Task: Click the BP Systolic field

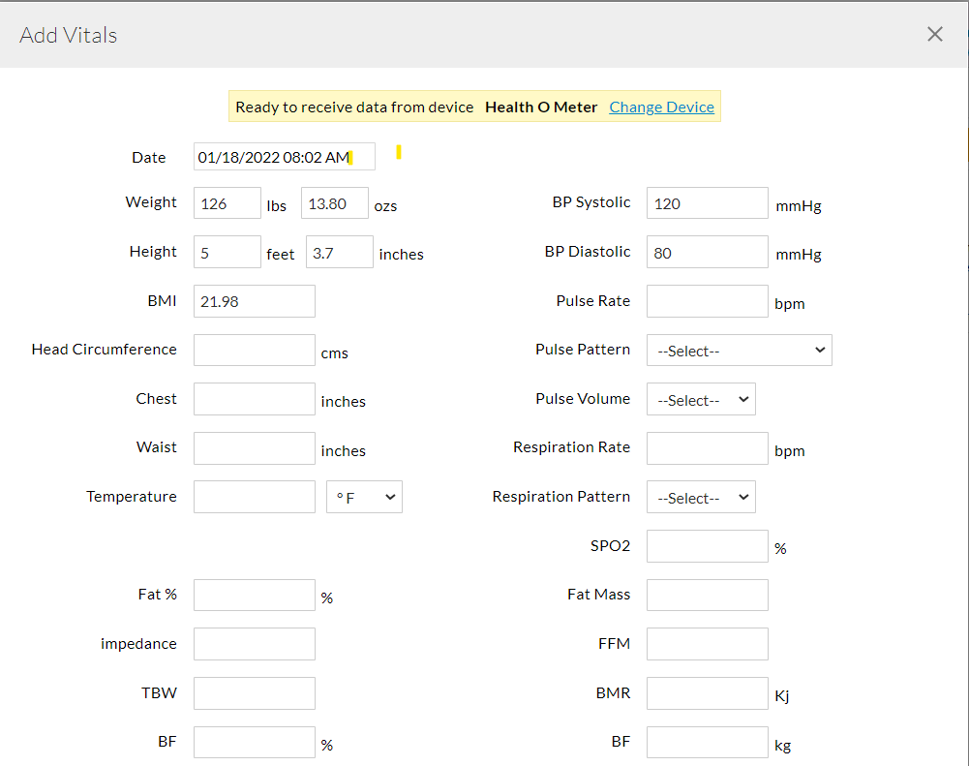Action: pyautogui.click(x=707, y=203)
